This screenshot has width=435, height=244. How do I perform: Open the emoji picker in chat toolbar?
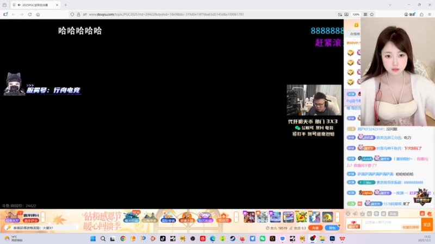(x=348, y=214)
